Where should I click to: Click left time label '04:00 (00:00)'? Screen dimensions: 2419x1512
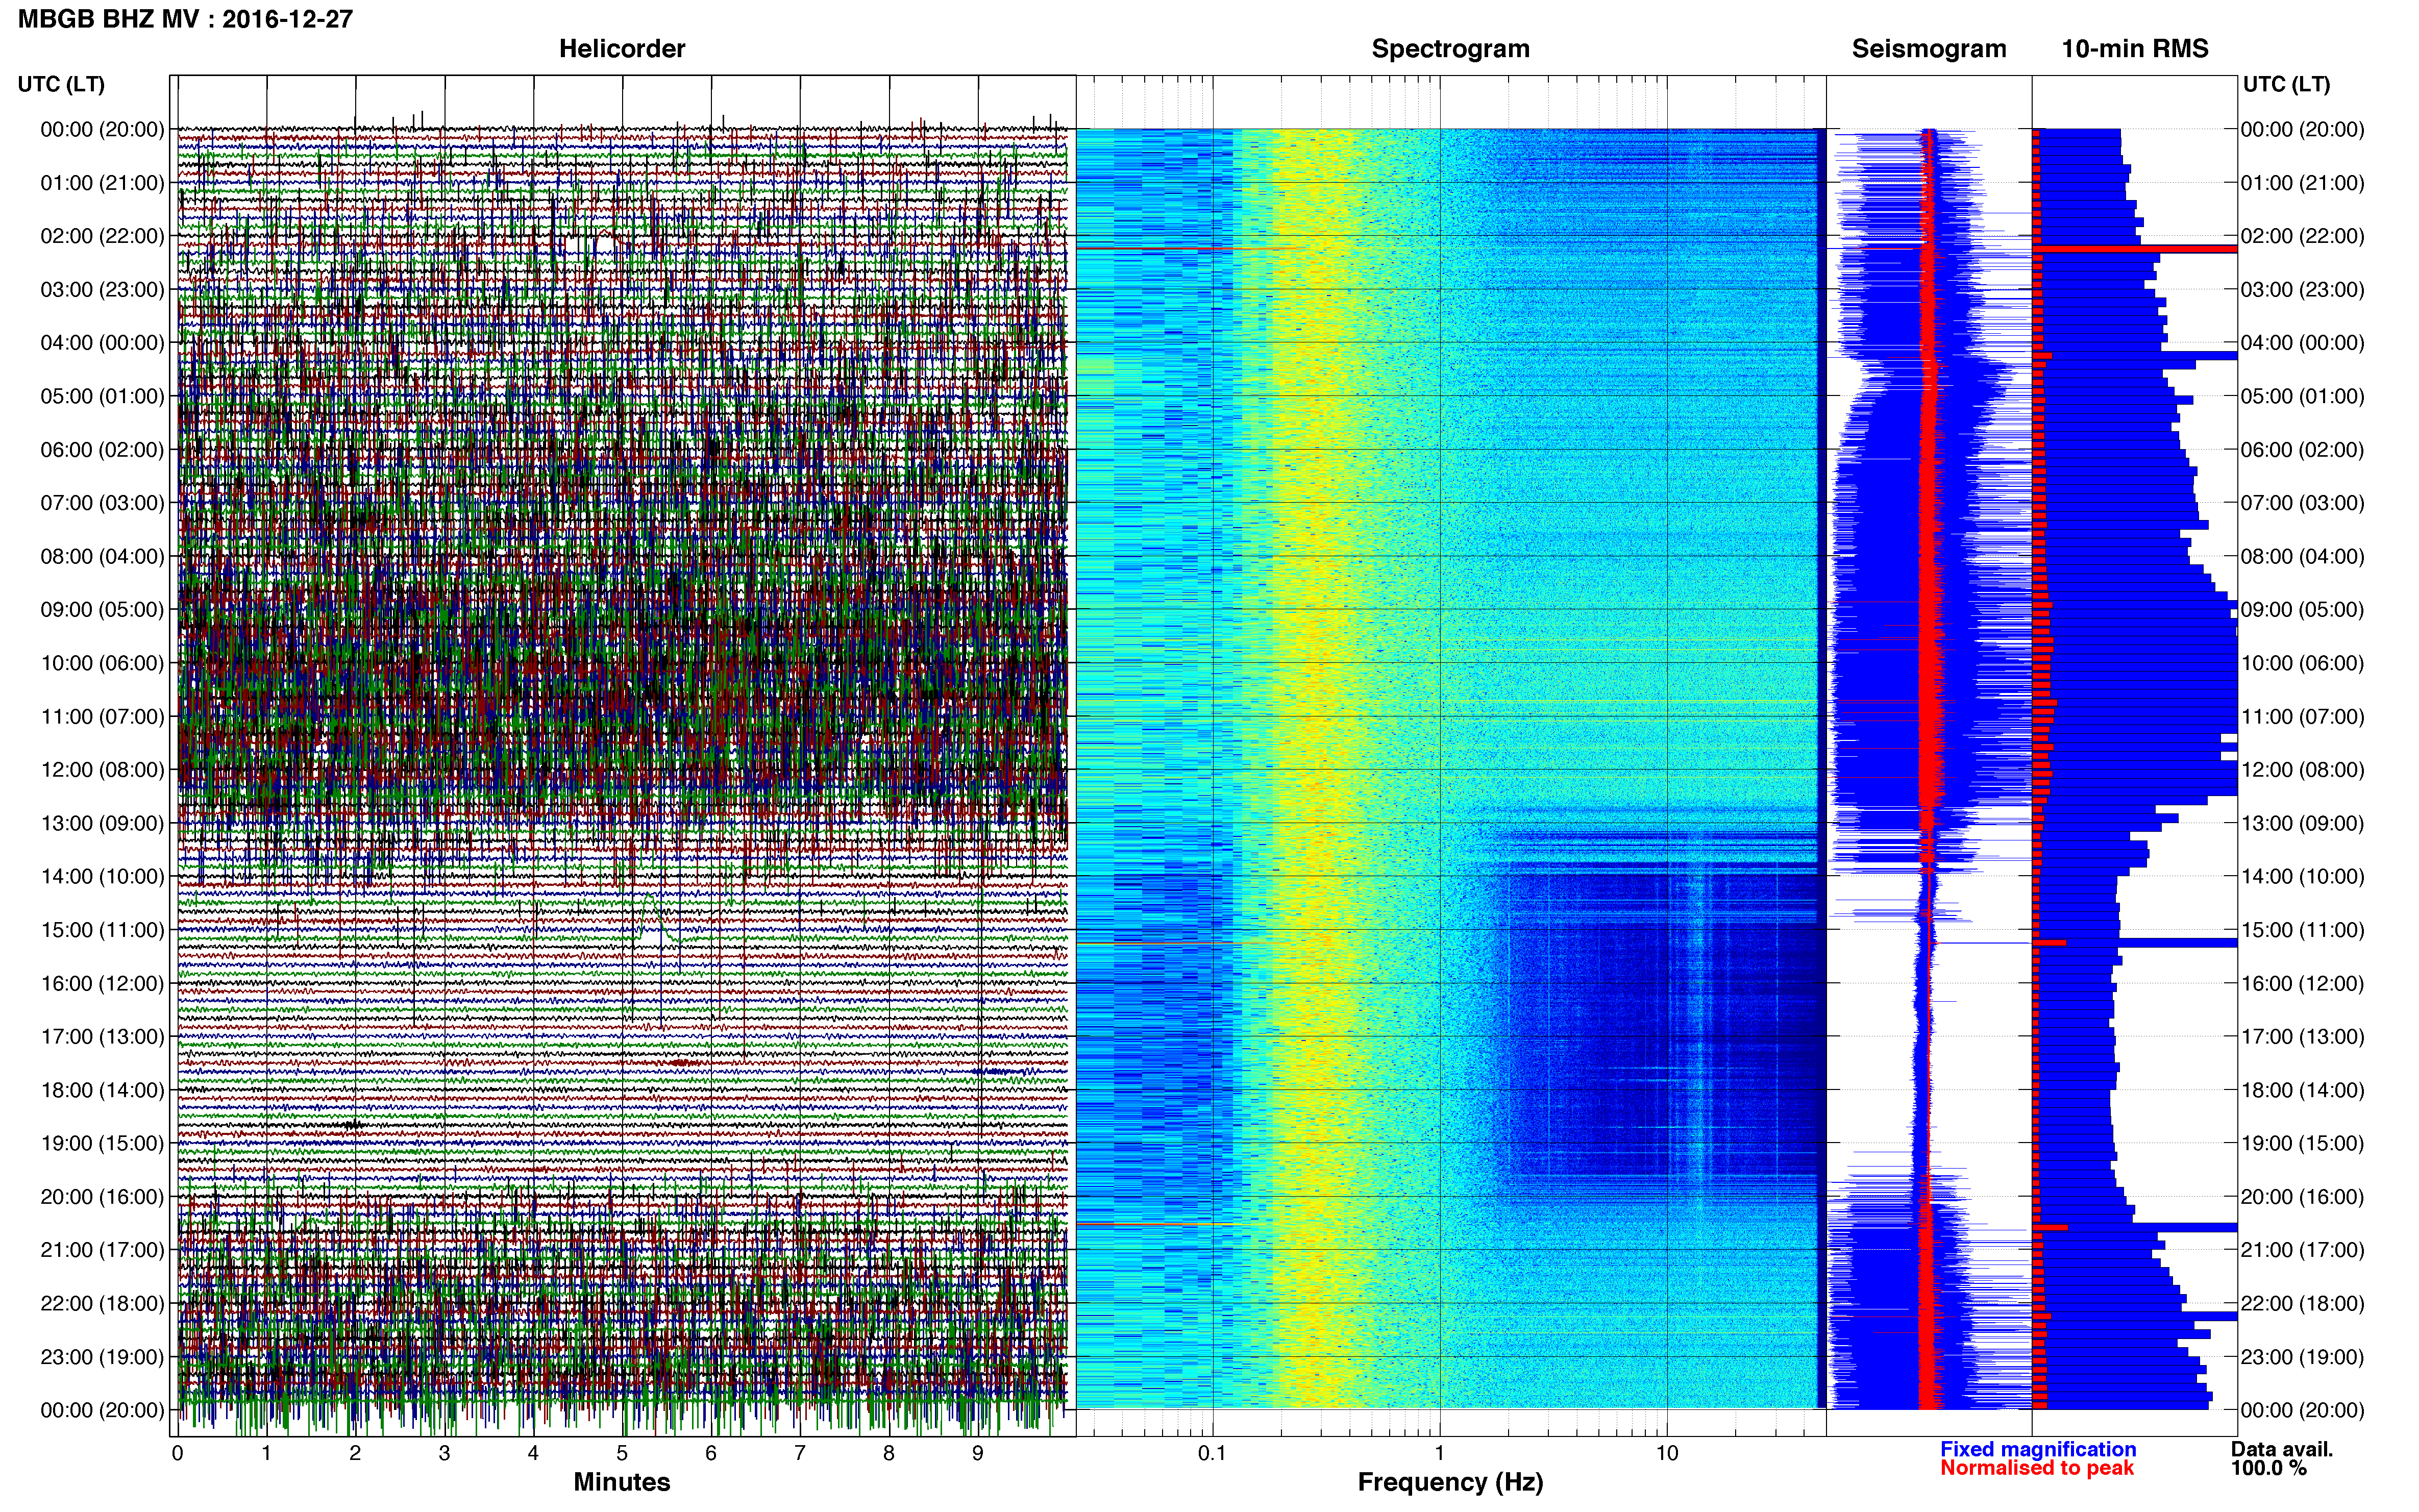(102, 343)
